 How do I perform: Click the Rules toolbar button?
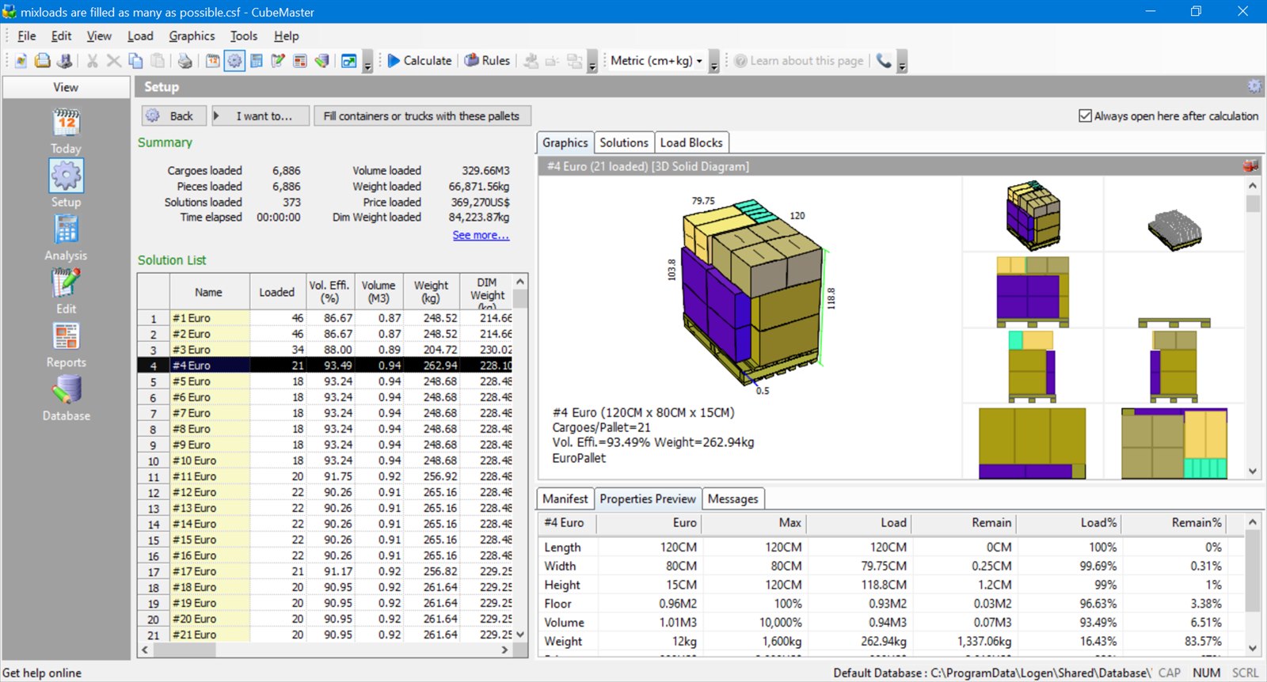coord(487,61)
